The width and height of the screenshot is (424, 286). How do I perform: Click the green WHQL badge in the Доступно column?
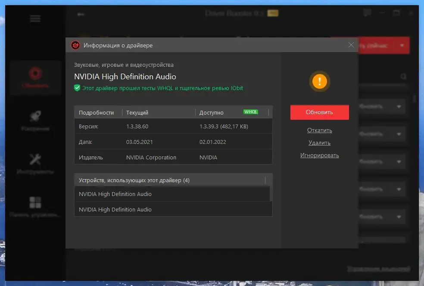251,112
